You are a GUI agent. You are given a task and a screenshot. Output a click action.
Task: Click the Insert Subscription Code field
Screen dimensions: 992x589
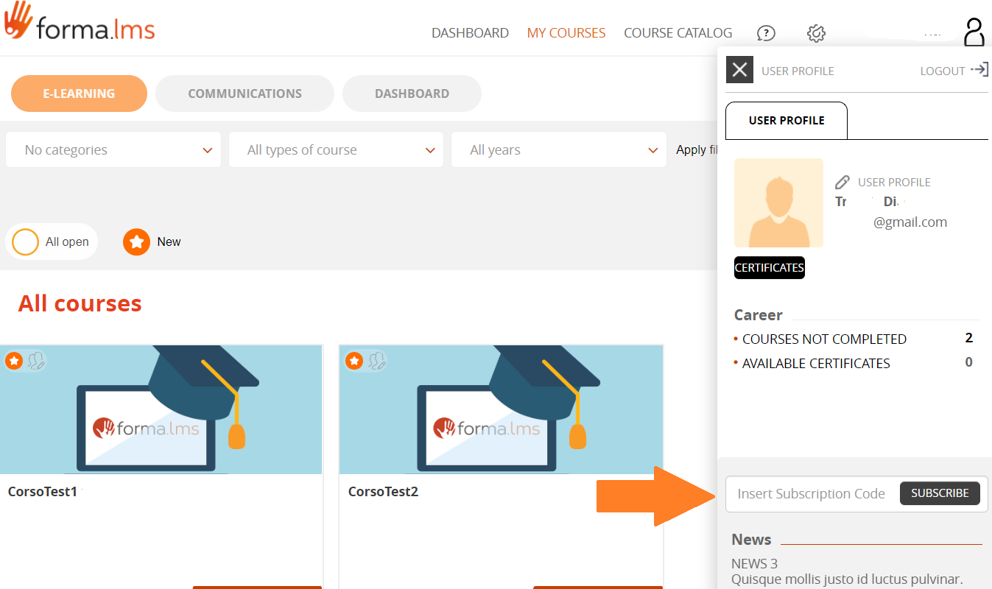(812, 494)
